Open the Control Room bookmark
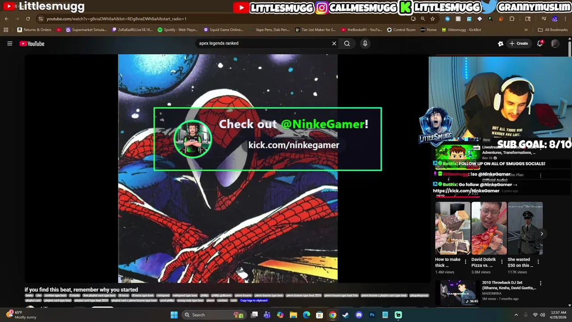This screenshot has height=322, width=572. point(401,30)
